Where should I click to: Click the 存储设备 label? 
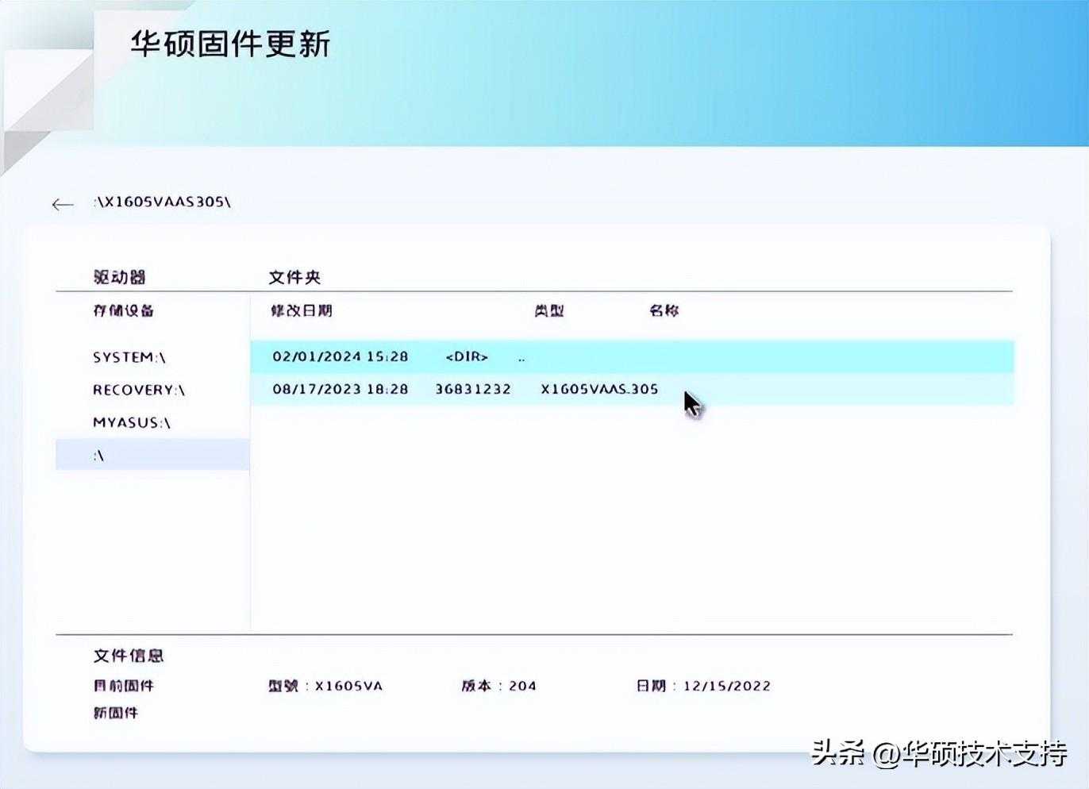124,310
